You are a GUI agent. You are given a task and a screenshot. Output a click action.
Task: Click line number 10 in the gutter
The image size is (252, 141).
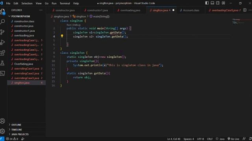coord(54,61)
